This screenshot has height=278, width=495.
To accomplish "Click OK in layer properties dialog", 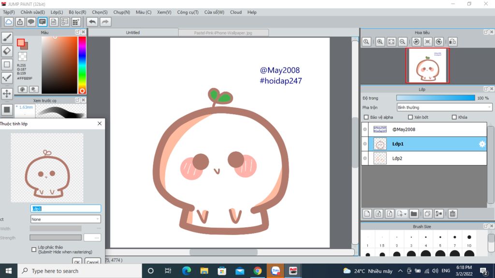I will pyautogui.click(x=77, y=262).
